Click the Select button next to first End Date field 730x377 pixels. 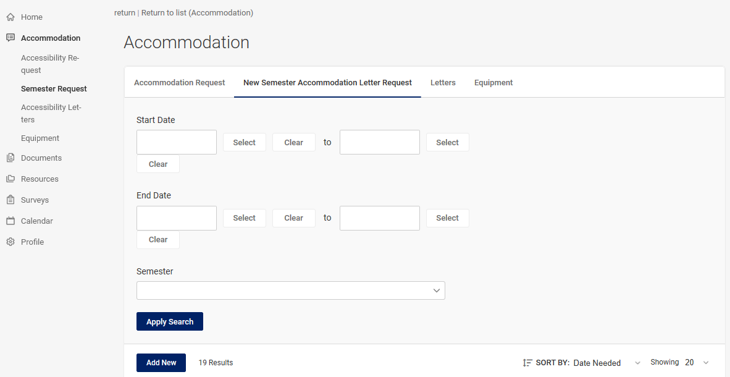(244, 218)
